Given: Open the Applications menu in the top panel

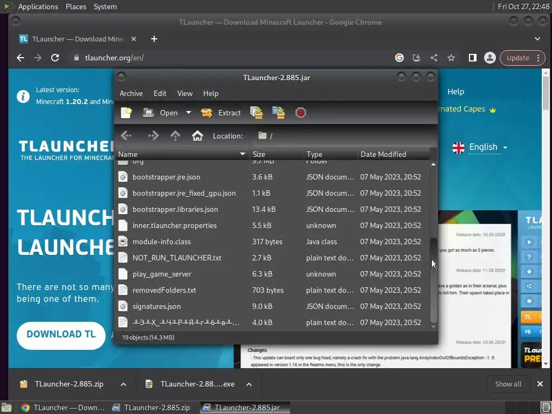Looking at the screenshot, I should coord(38,6).
